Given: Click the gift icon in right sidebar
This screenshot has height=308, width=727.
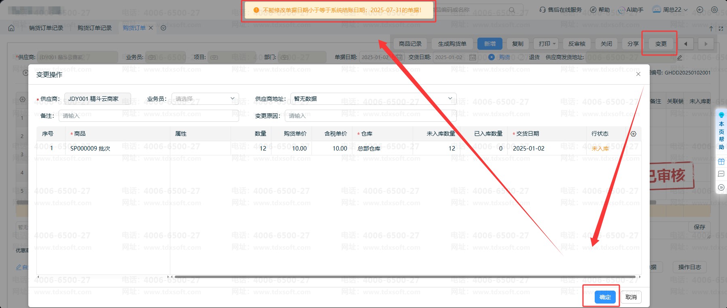Looking at the screenshot, I should coord(721,162).
